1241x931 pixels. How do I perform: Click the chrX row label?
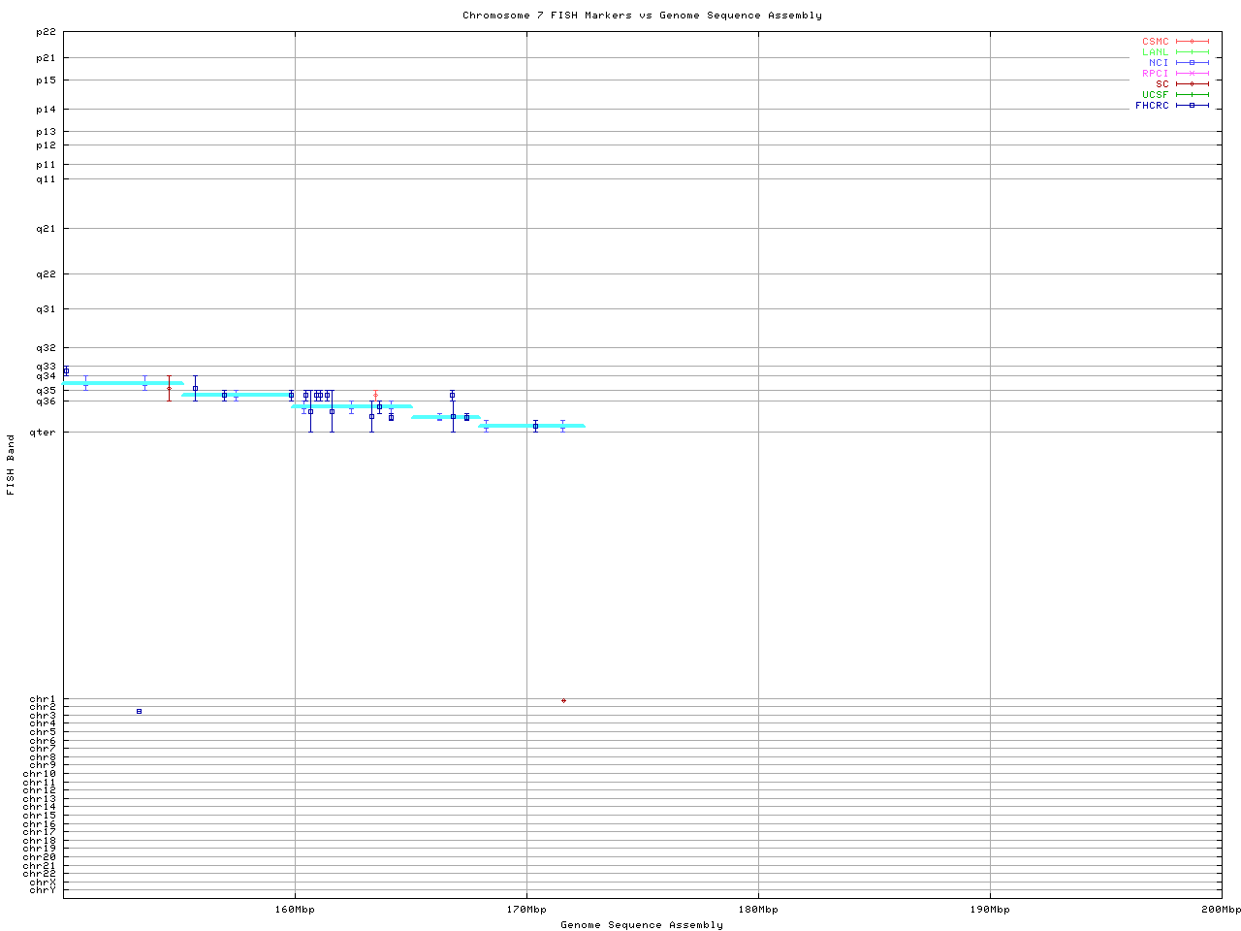click(x=43, y=882)
